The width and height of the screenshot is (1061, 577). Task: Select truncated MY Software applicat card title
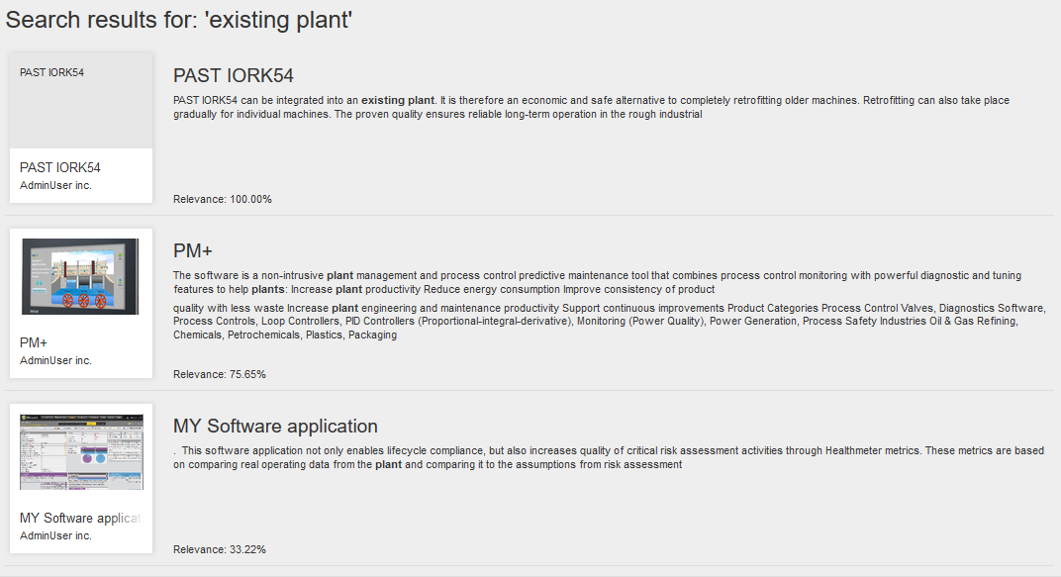pyautogui.click(x=80, y=519)
